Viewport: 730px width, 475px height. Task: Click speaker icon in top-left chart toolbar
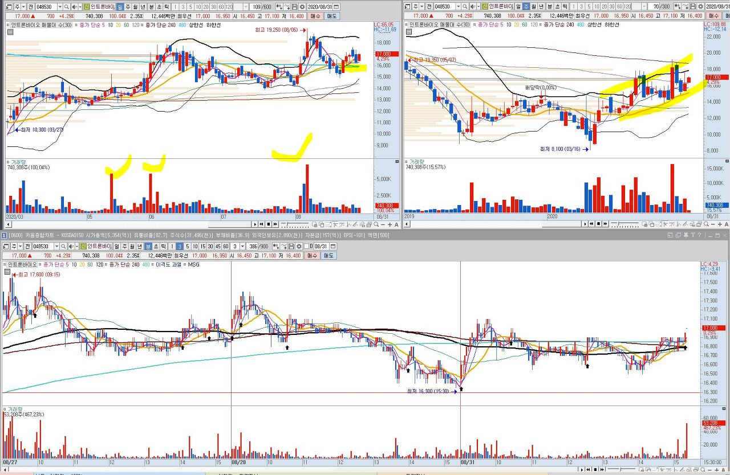(x=74, y=6)
